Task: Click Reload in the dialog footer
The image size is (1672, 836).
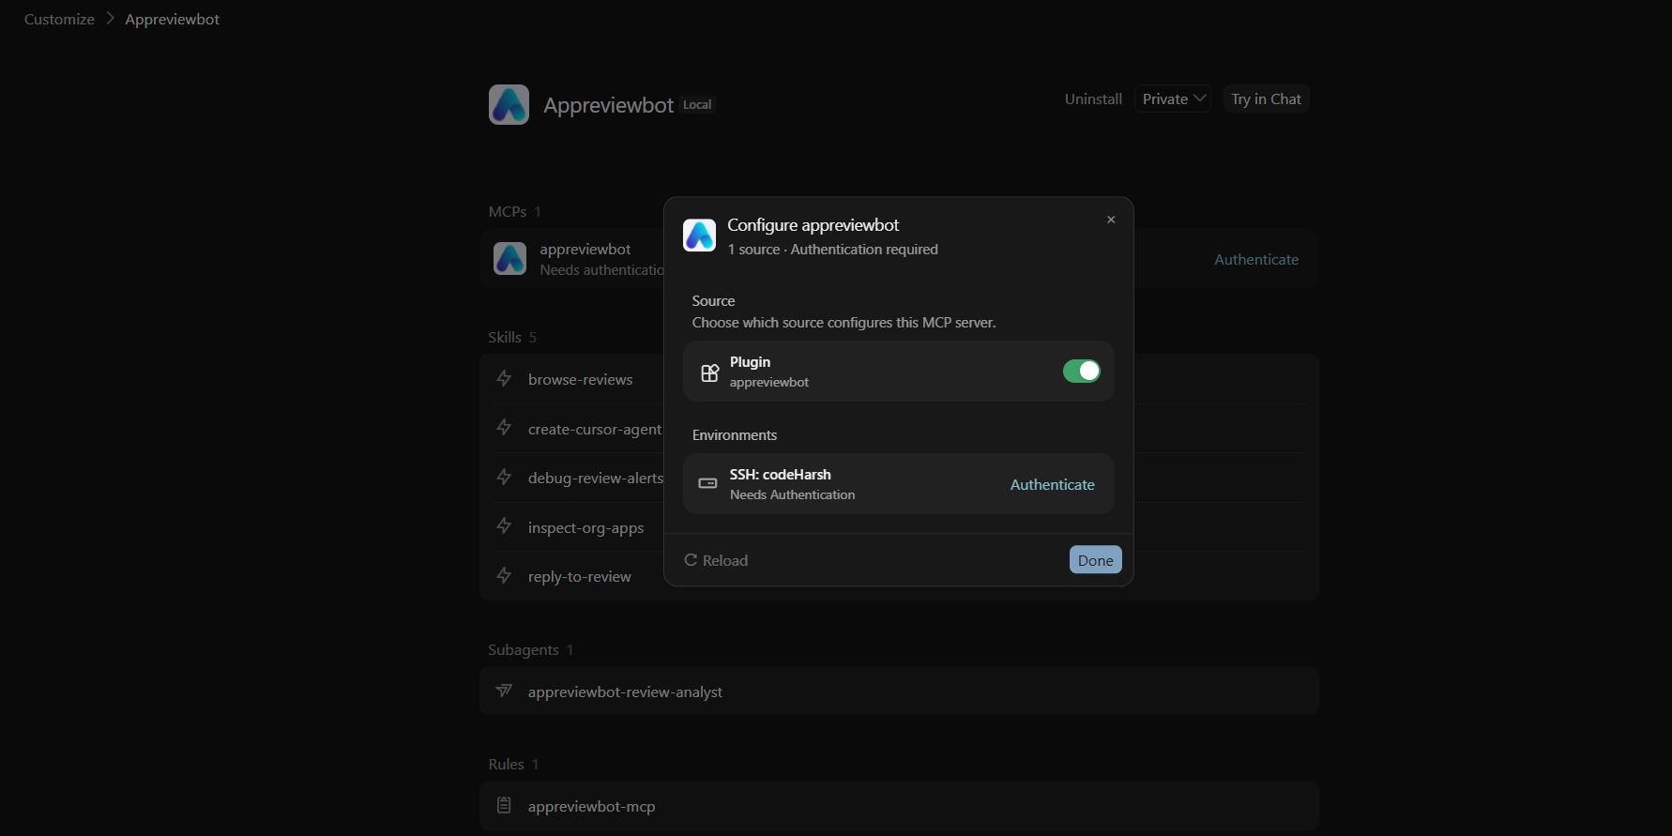Action: 716,560
